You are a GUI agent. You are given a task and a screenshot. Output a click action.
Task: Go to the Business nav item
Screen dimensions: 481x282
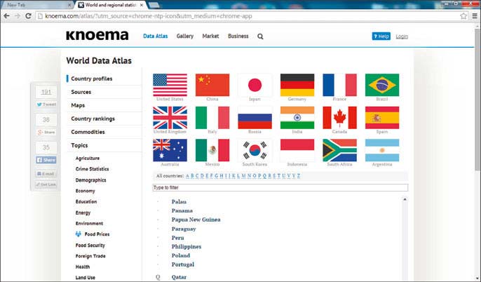238,36
